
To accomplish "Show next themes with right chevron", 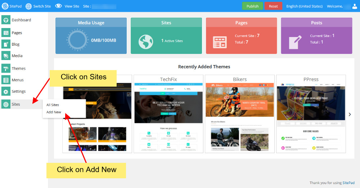I will (x=350, y=114).
